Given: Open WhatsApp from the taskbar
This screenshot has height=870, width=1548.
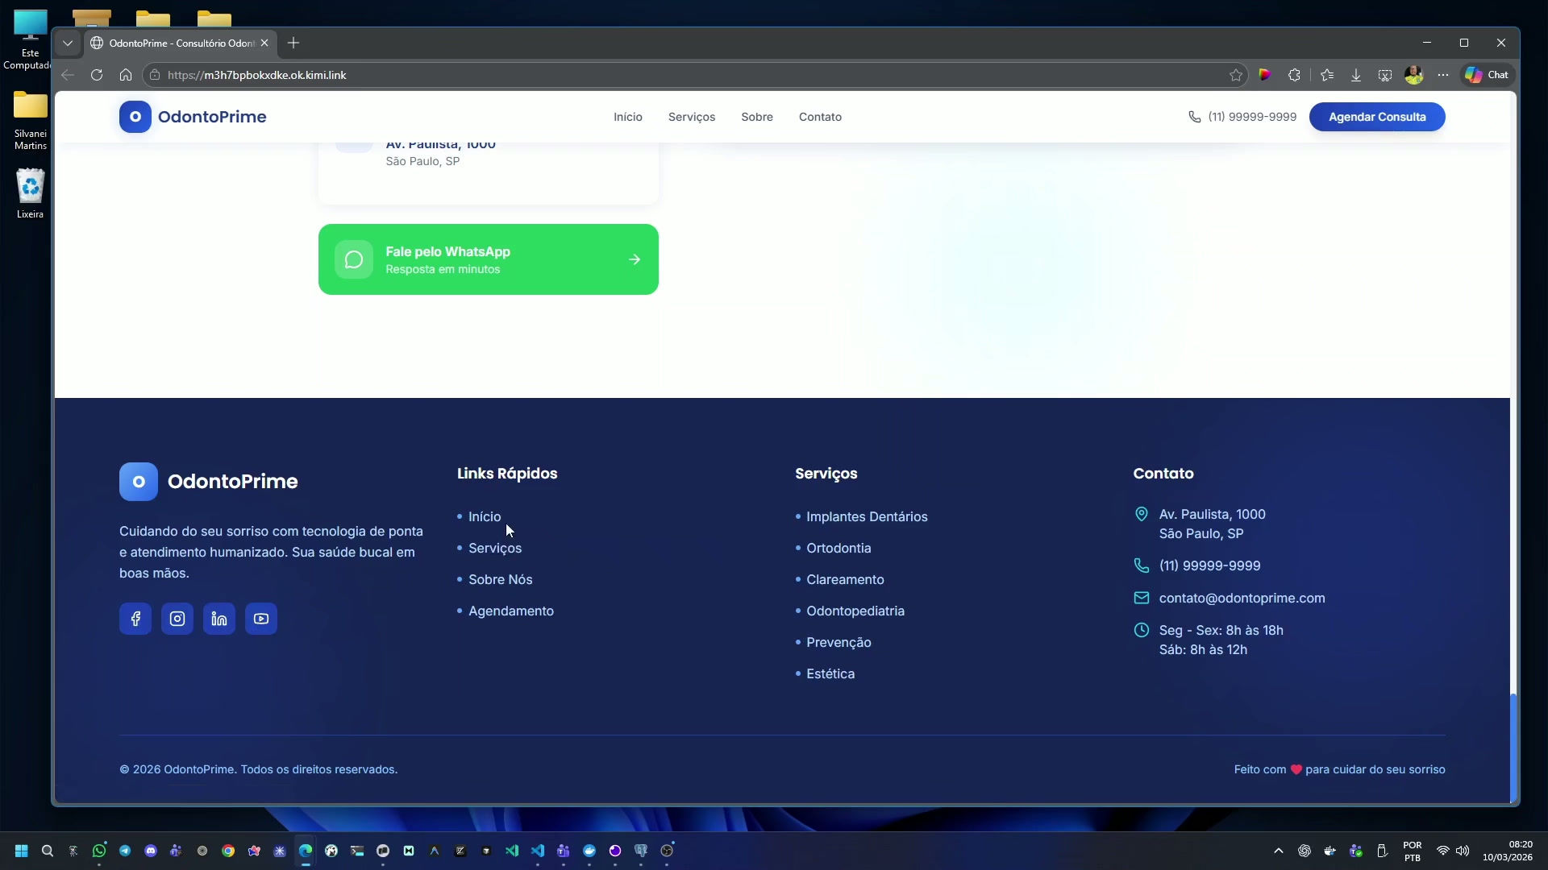Looking at the screenshot, I should [99, 851].
